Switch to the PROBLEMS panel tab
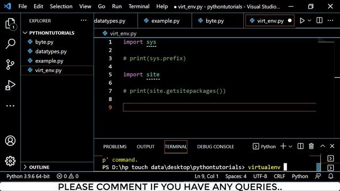Viewport: 340px width, 191px height. click(115, 146)
